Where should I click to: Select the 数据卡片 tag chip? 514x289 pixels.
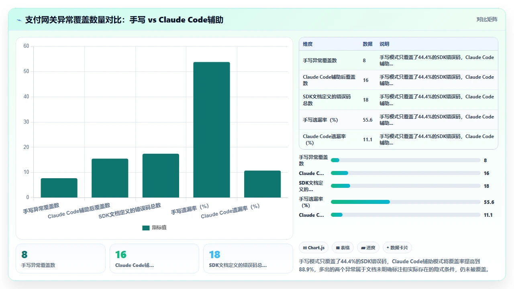coord(397,248)
